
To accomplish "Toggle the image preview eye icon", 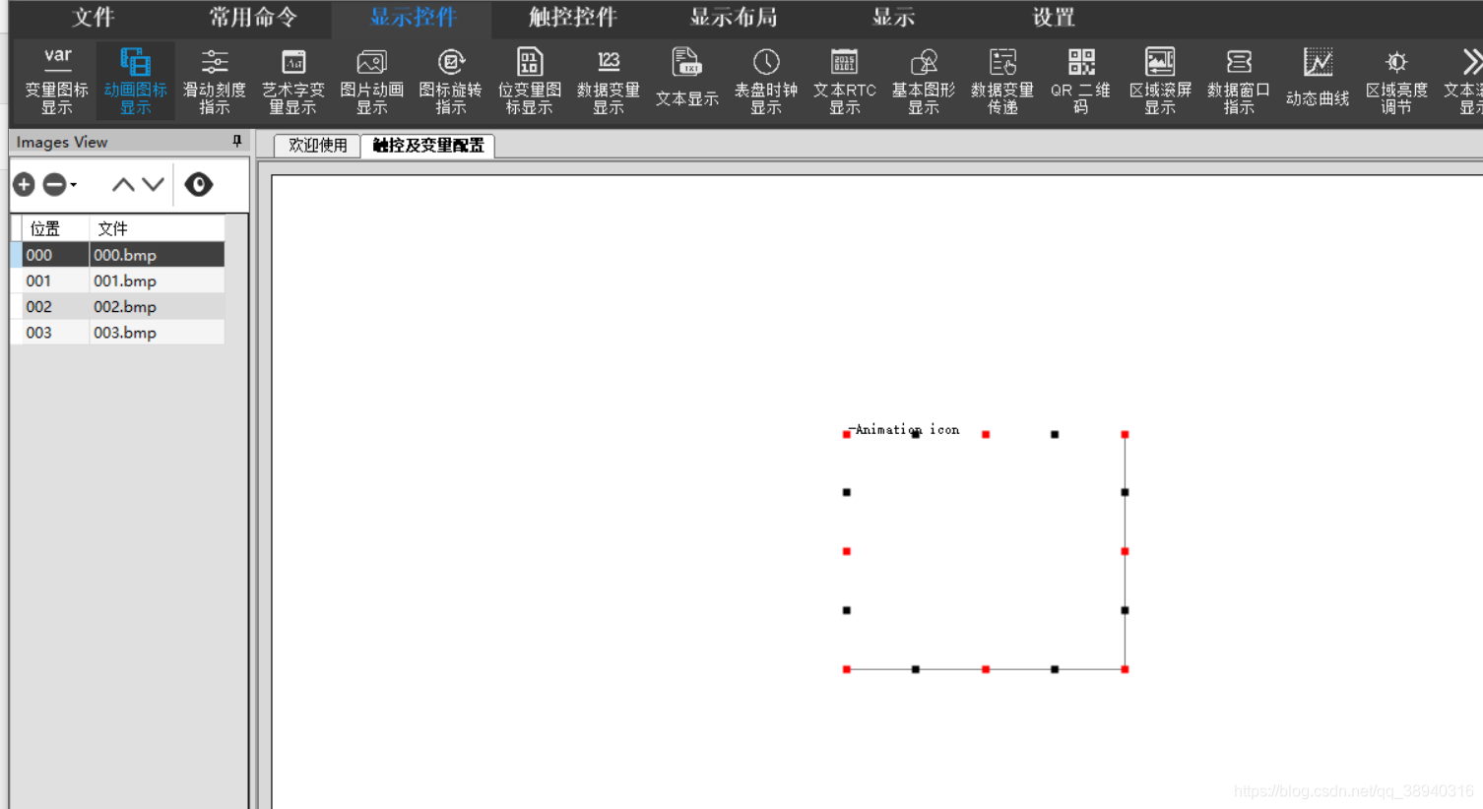I will (x=198, y=184).
